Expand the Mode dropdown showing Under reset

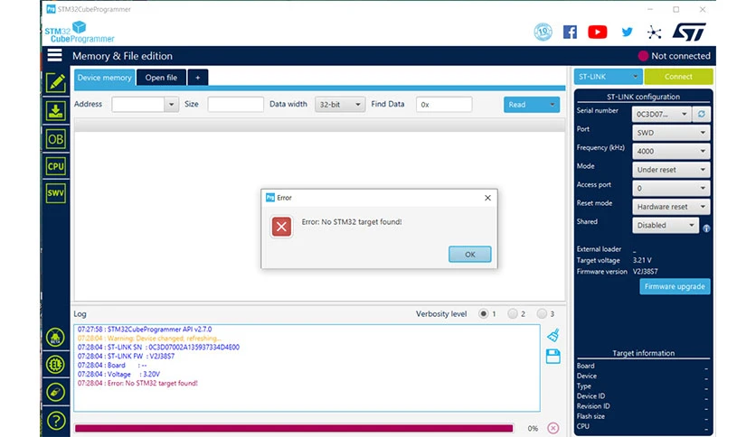tap(671, 170)
